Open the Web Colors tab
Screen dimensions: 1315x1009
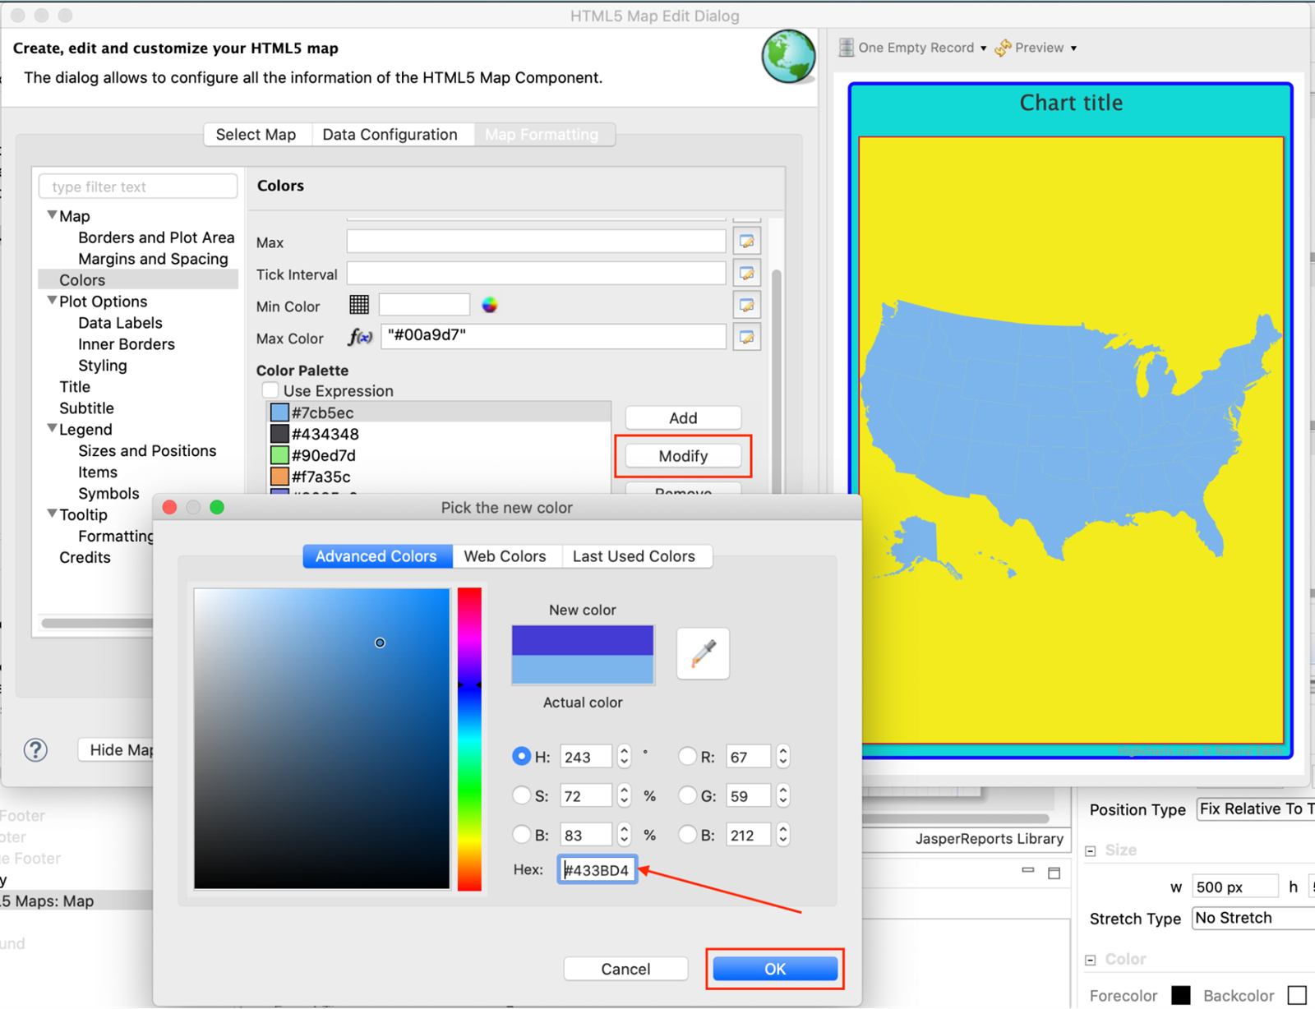pos(505,556)
